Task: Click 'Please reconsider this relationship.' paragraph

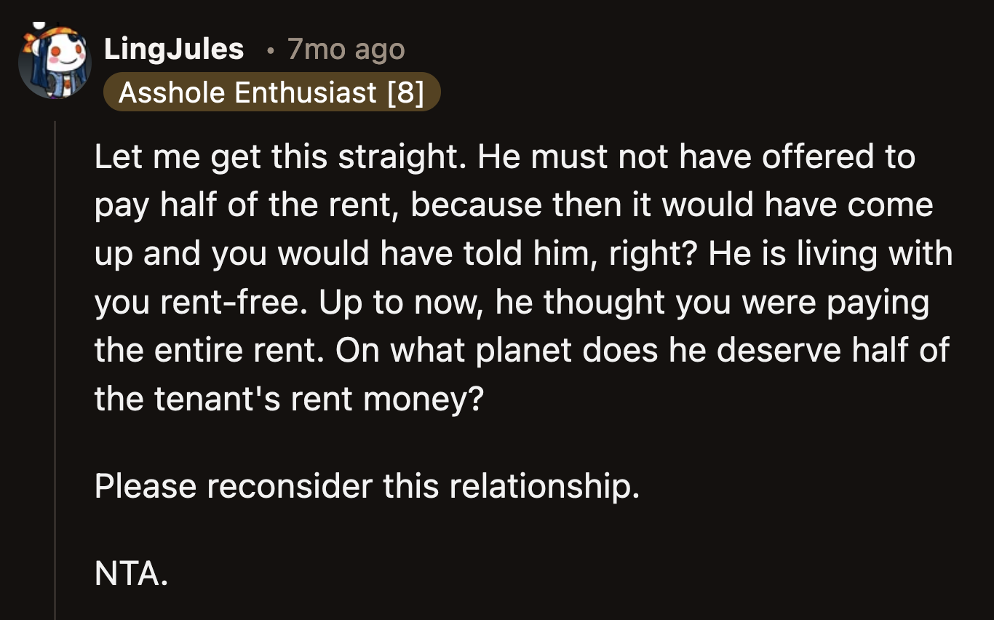Action: [x=367, y=486]
